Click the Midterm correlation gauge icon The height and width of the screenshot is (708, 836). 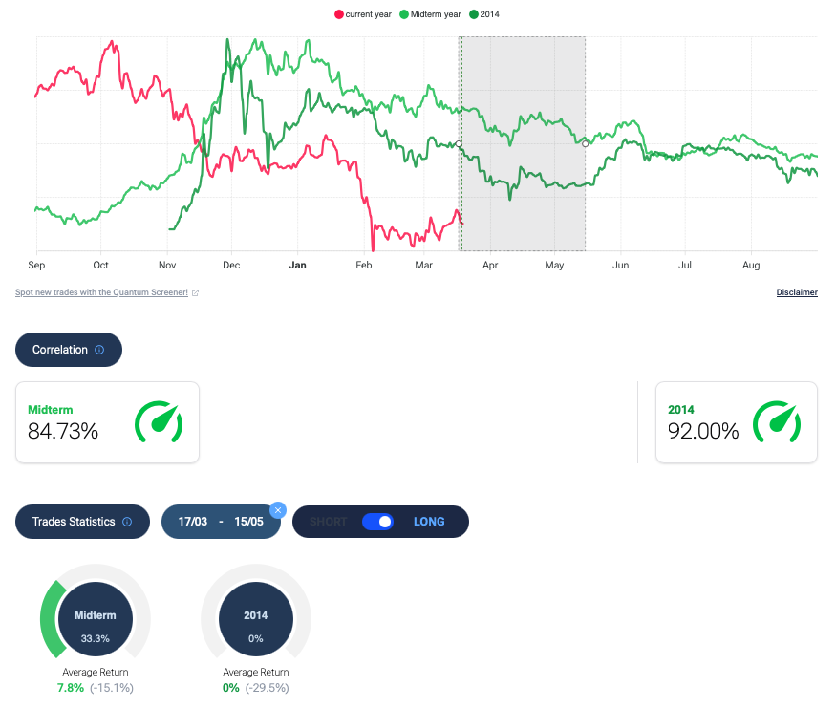159,422
